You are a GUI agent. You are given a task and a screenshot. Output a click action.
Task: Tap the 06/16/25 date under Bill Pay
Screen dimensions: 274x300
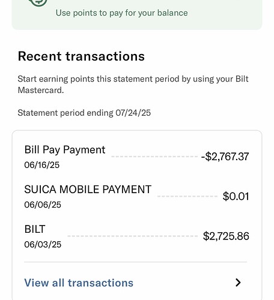pyautogui.click(x=42, y=165)
